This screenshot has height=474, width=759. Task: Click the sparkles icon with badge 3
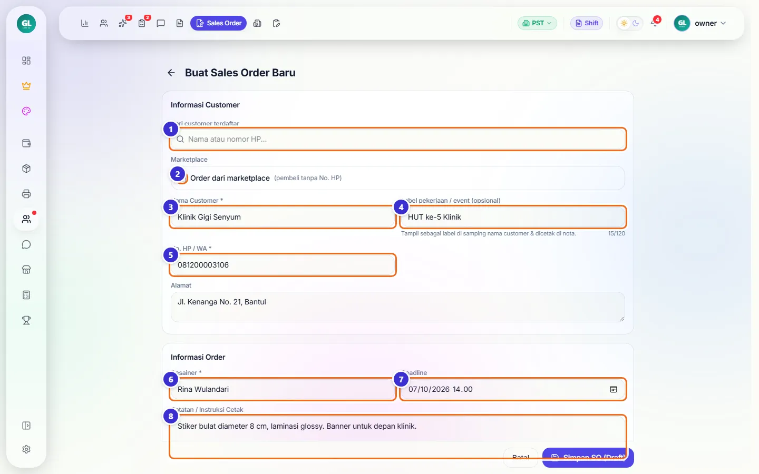123,23
